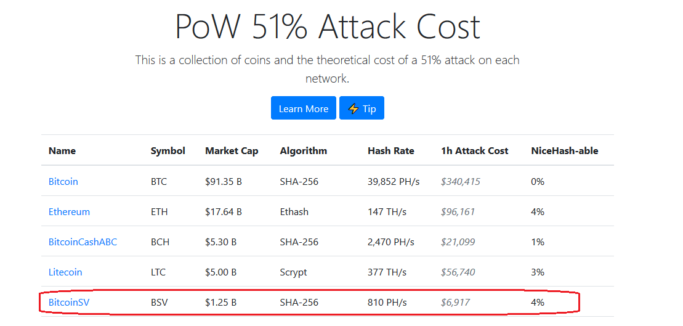Screen dimensions: 683x326
Task: Click the NiceHash-able column header
Action: tap(564, 151)
